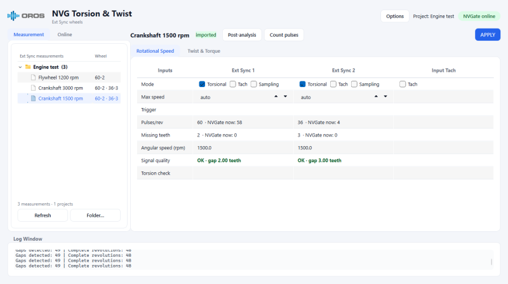Image resolution: width=508 pixels, height=284 pixels.
Task: Click the Engine test folder icon
Action: pyautogui.click(x=28, y=67)
